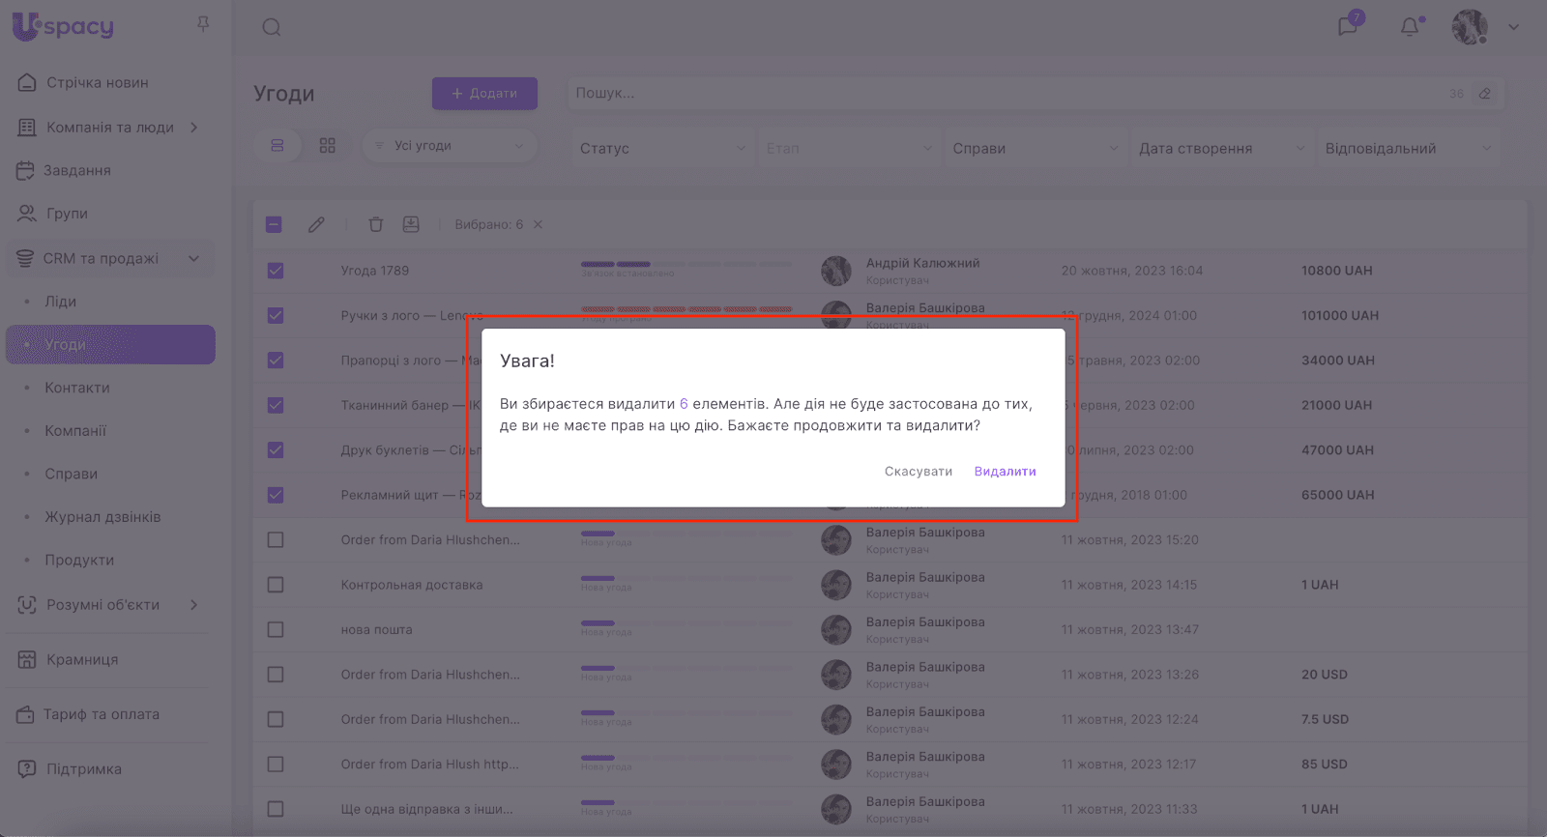The image size is (1547, 837).
Task: Open the Статус dropdown
Action: click(662, 149)
